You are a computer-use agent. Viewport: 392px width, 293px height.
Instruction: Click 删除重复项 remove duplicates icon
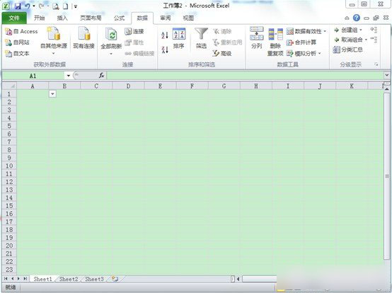click(275, 42)
